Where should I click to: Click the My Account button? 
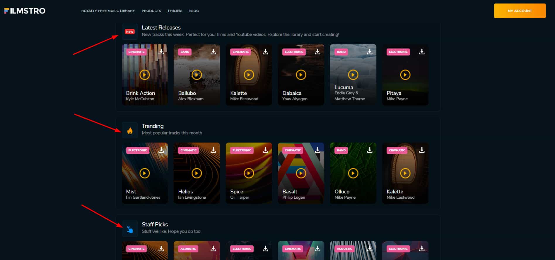[x=520, y=11]
